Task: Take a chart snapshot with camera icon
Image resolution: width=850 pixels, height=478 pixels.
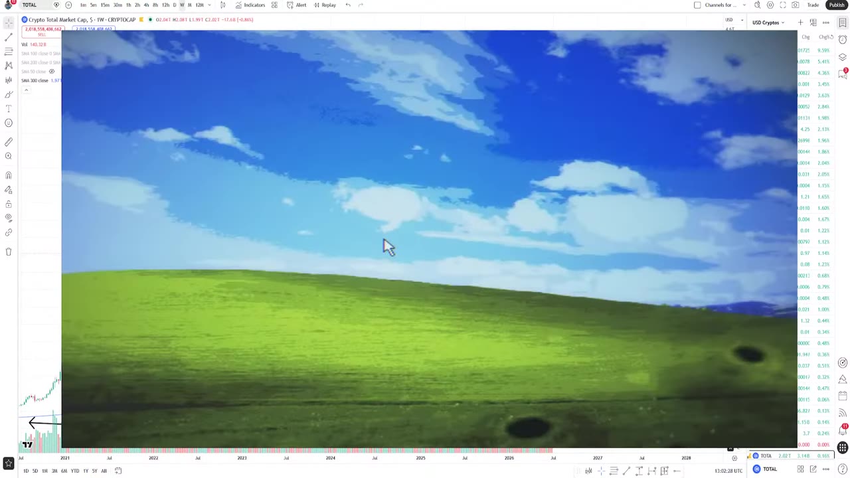Action: coord(796,5)
